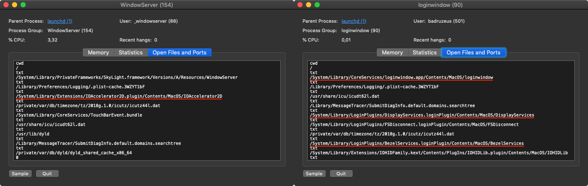Image resolution: width=588 pixels, height=186 pixels.
Task: Minimize the WindowServer (154) window
Action: (15, 5)
